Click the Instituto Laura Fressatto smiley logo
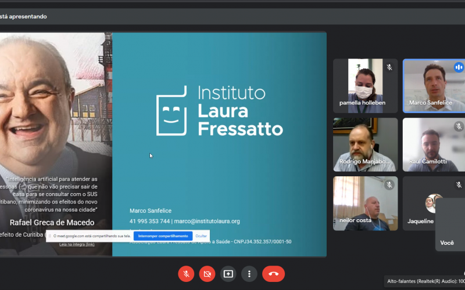The image size is (465, 290). (x=171, y=111)
